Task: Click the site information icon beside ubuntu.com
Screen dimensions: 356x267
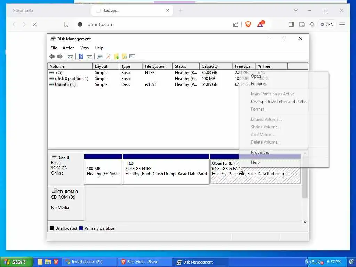Action: click(x=80, y=24)
